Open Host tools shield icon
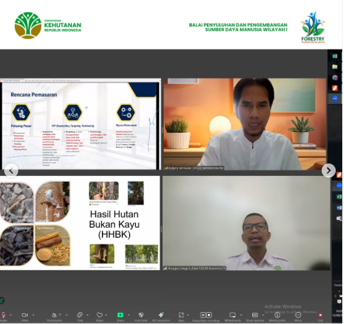This screenshot has height=324, width=344. tap(141, 317)
